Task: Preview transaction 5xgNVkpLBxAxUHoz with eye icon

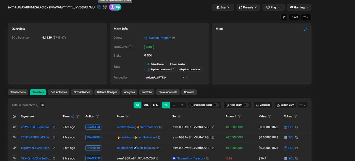Action: pyautogui.click(x=14, y=148)
